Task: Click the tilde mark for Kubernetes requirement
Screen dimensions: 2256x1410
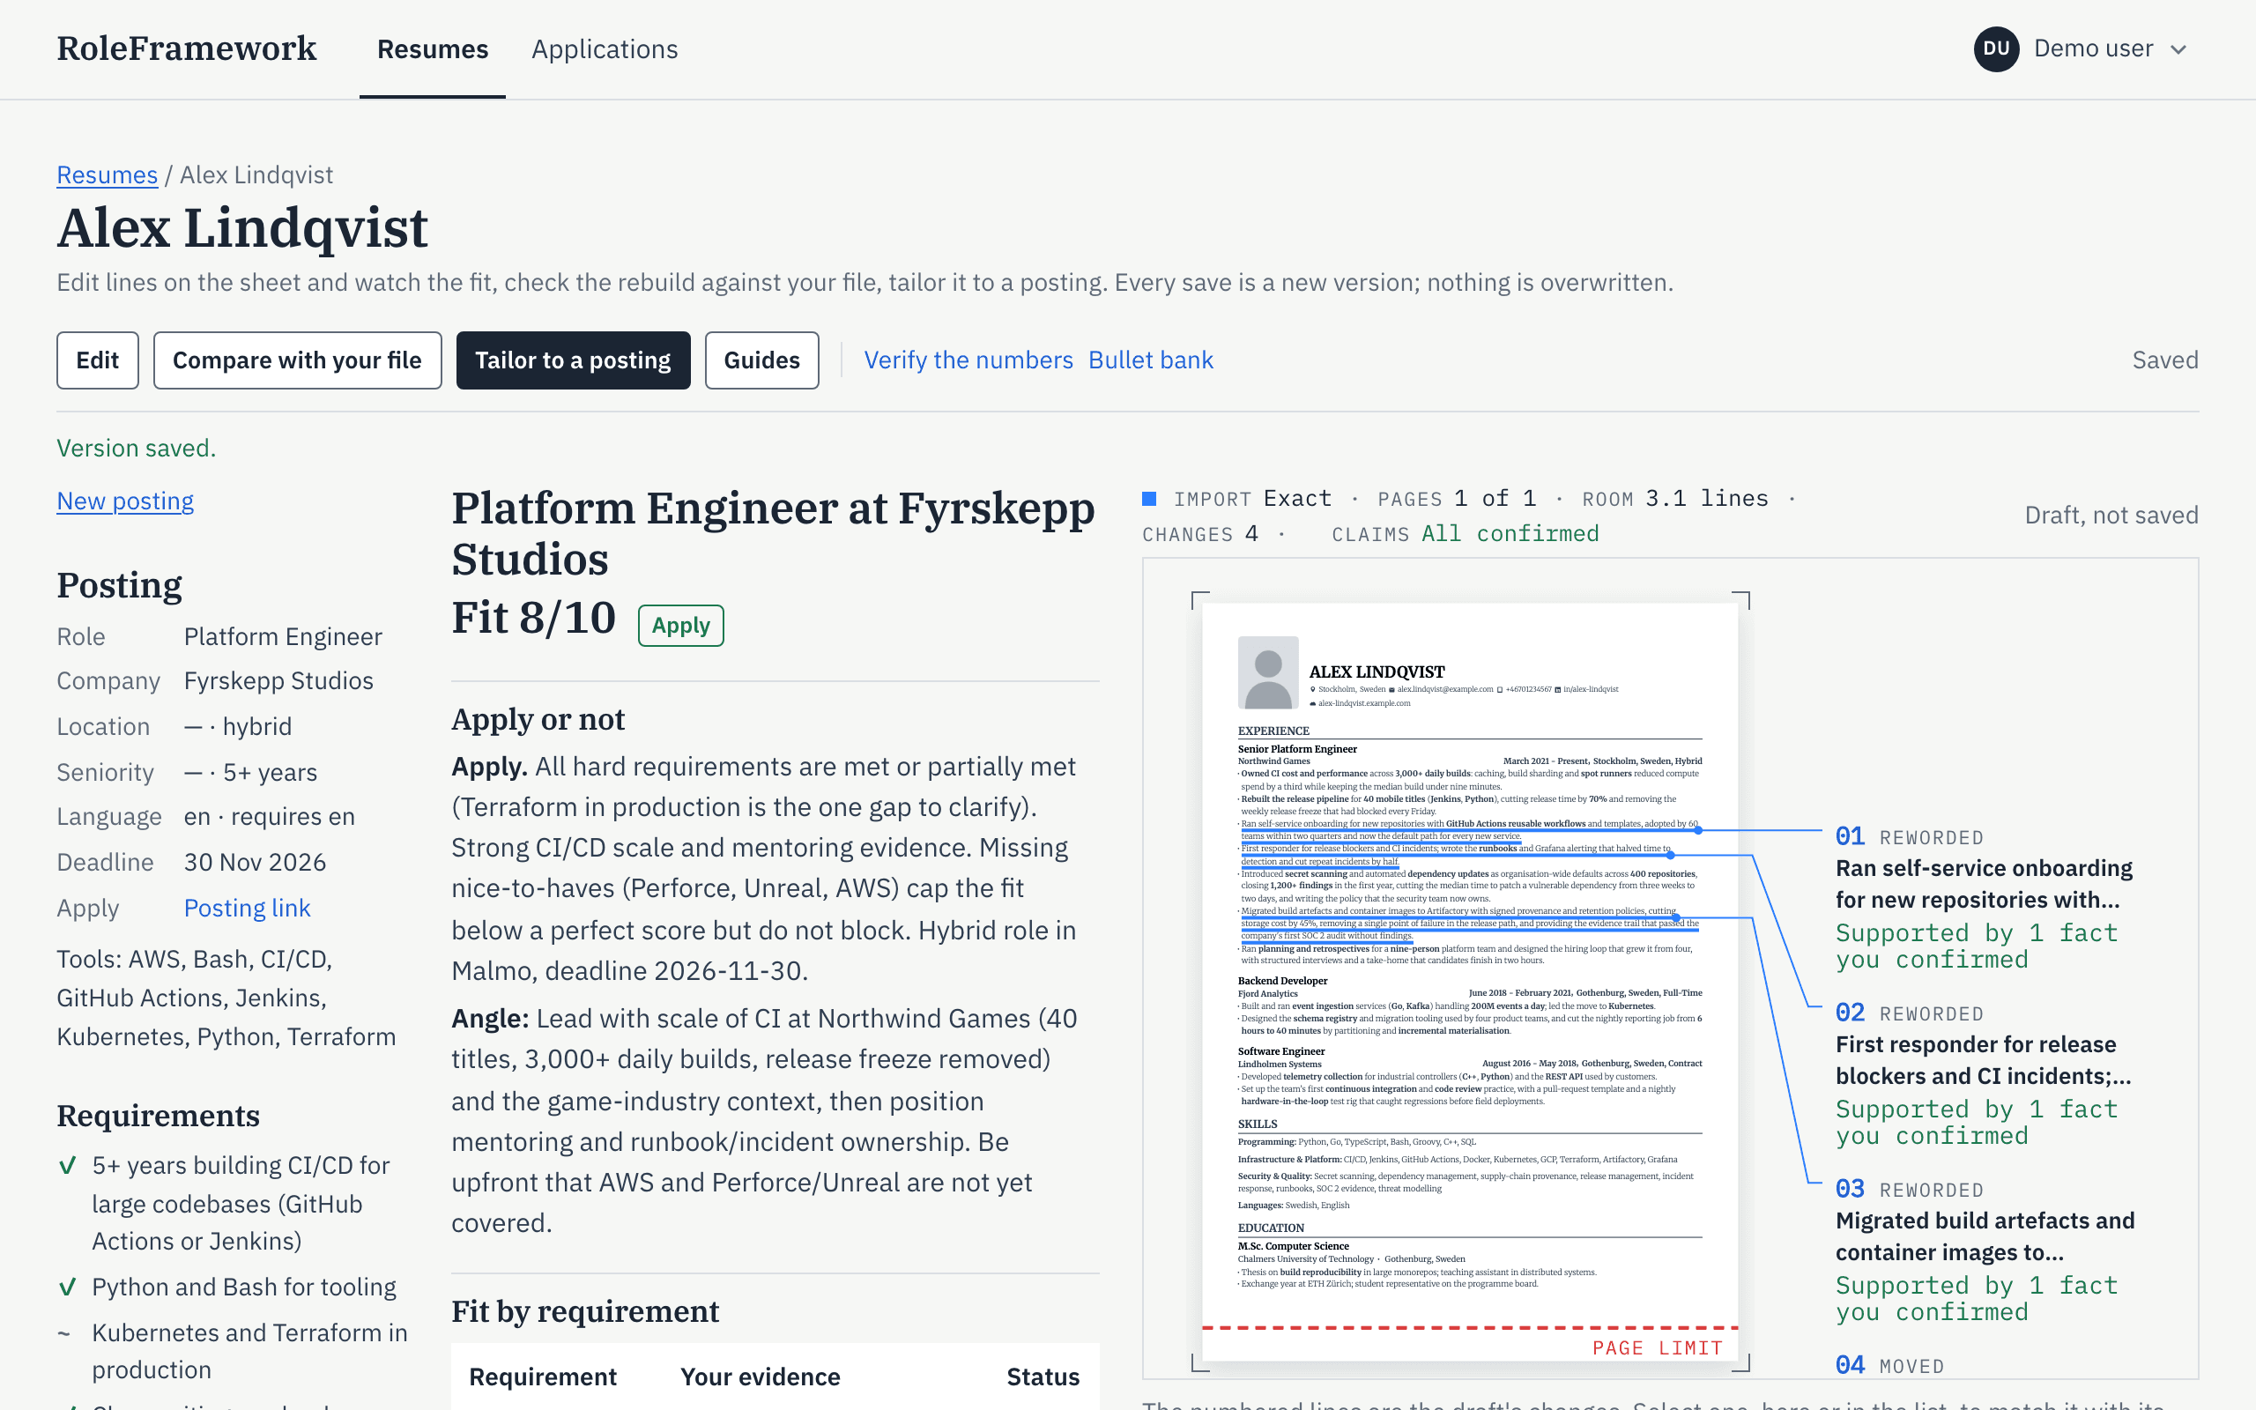Action: [64, 1333]
